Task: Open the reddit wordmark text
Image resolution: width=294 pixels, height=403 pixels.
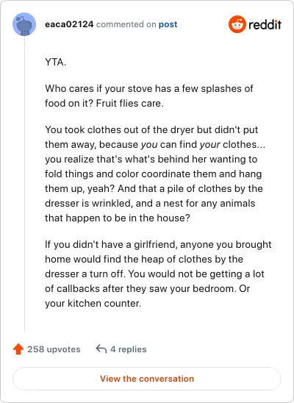Action: pyautogui.click(x=265, y=25)
